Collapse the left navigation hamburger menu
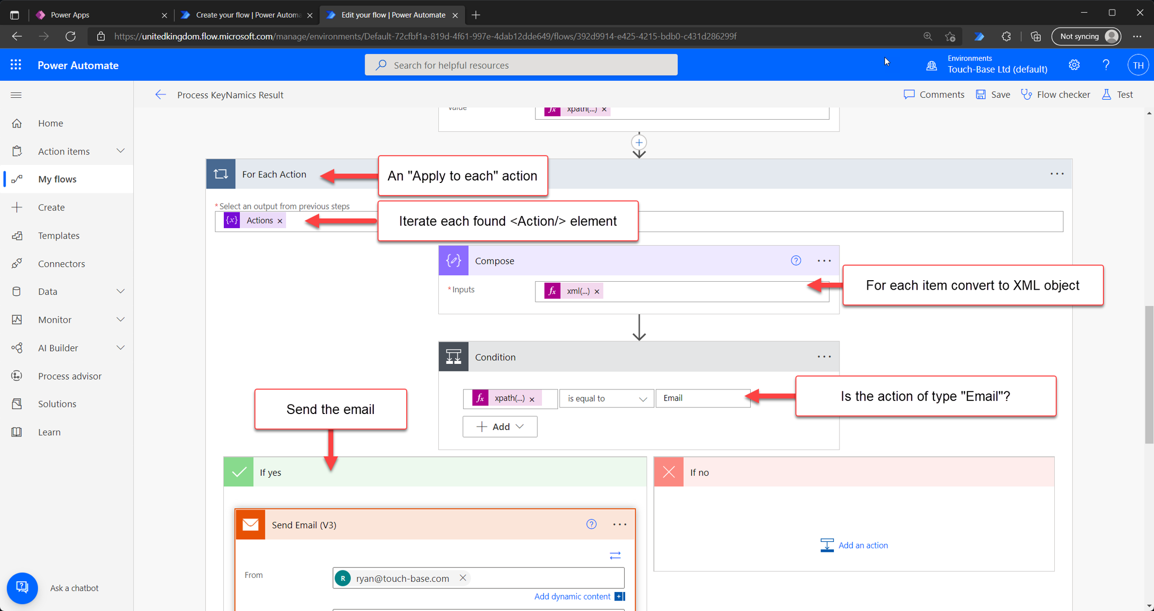 16,95
